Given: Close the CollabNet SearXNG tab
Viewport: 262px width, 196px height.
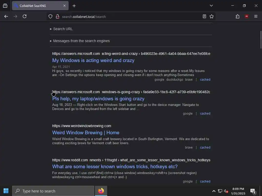Looking at the screenshot, I should coord(64,6).
